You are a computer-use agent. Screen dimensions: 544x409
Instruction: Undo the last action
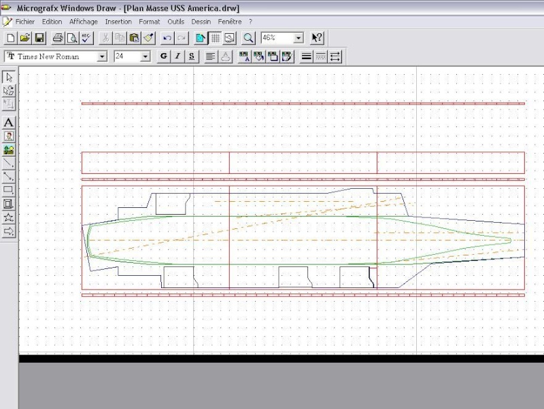(x=167, y=38)
